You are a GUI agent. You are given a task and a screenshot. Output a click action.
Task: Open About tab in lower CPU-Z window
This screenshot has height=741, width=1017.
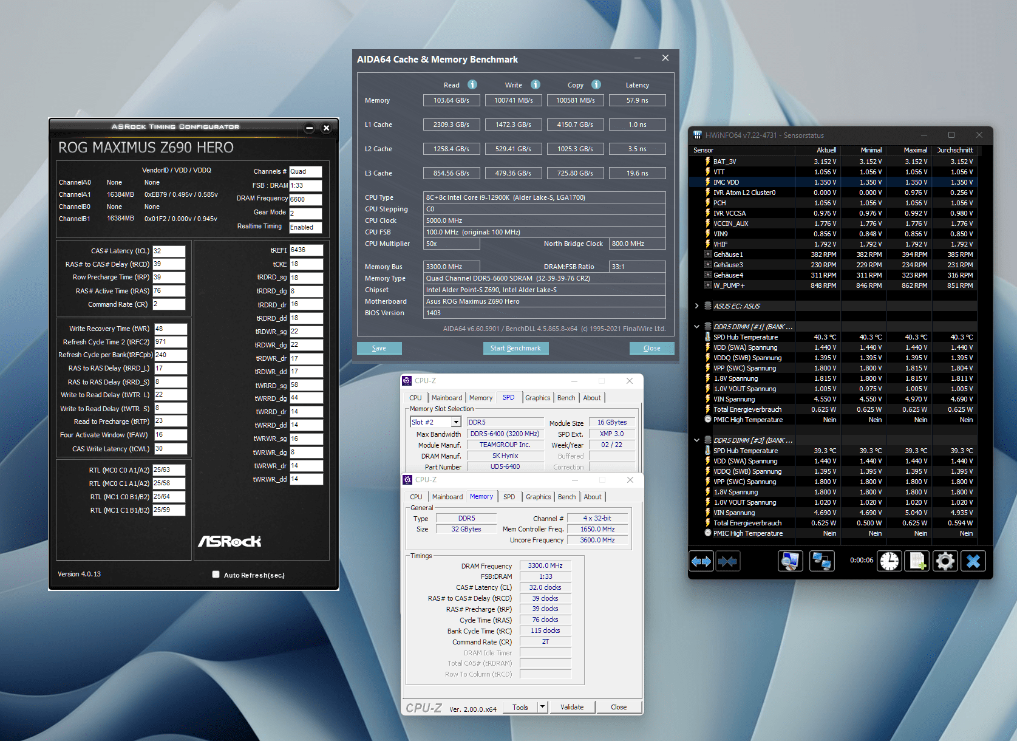coord(593,497)
